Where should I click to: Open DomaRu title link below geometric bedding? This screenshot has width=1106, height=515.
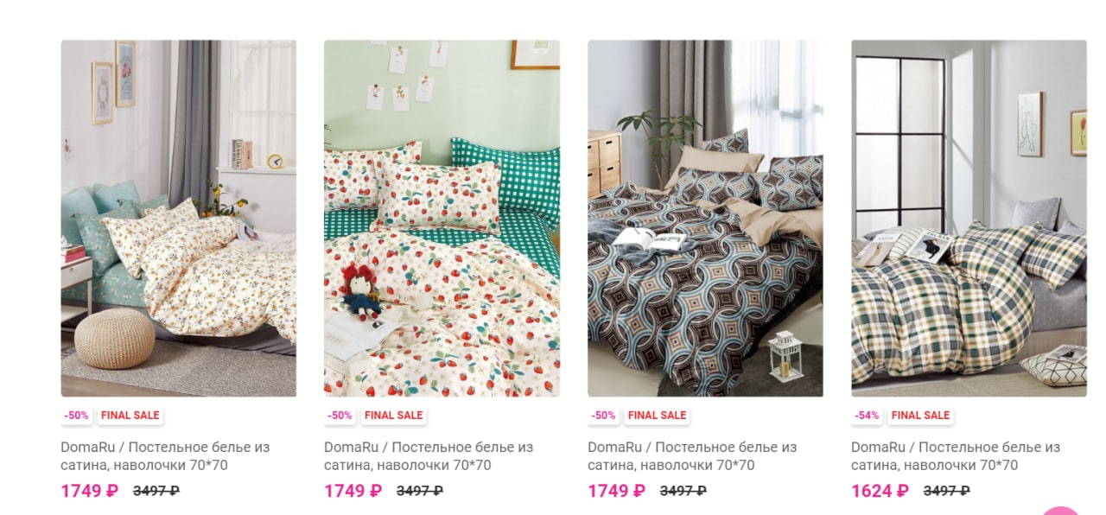[692, 456]
